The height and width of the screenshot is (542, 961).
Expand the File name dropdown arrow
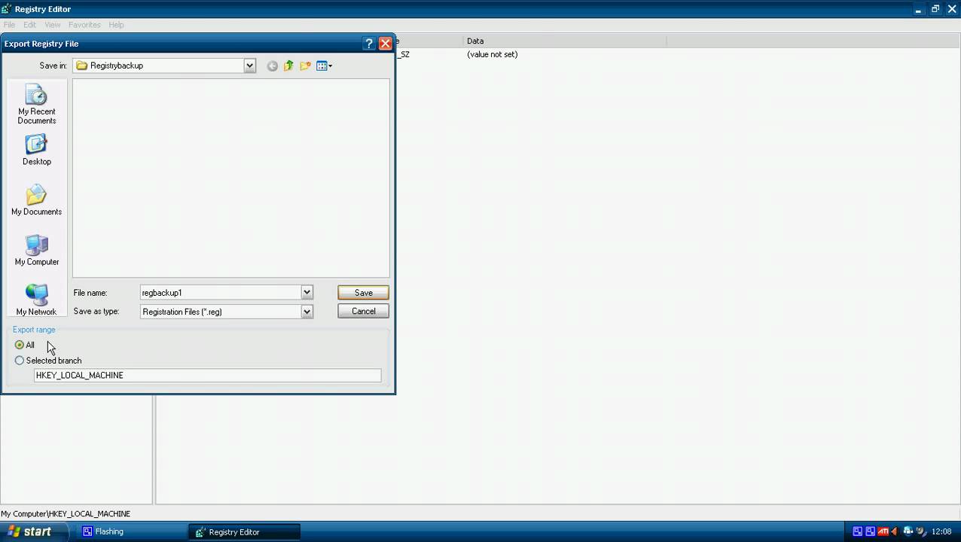(307, 292)
